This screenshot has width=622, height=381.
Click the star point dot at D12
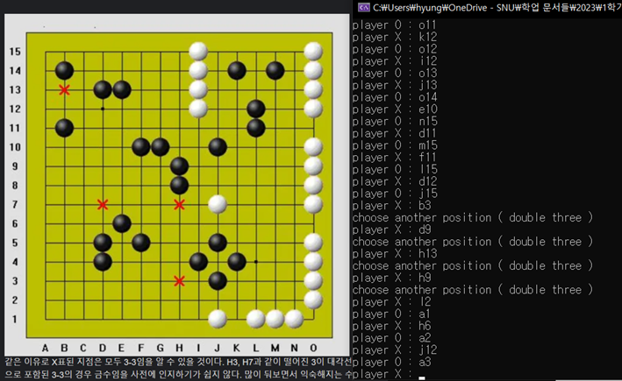[x=103, y=109]
